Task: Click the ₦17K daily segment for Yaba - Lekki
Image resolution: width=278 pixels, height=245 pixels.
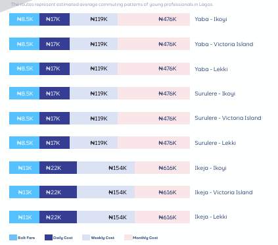Action: (x=55, y=68)
